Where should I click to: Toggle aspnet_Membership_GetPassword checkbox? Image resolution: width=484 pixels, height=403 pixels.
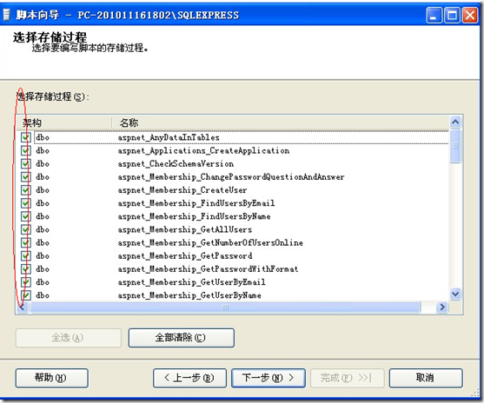25,256
